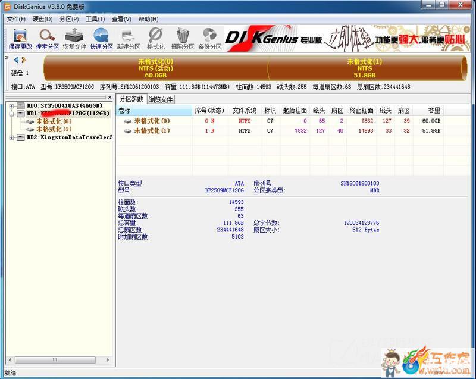Click the 起始柱面 column header

pyautogui.click(x=295, y=111)
